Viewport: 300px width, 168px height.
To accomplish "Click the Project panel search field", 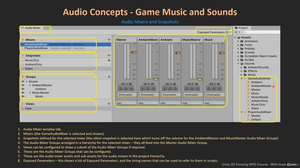I will 262,32.
